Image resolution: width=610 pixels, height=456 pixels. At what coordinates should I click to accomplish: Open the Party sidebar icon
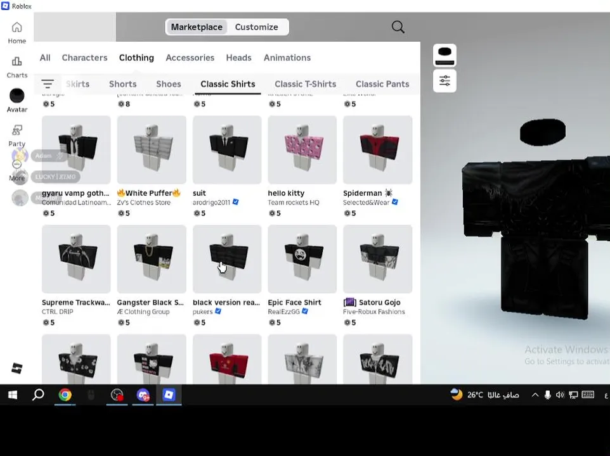coord(16,136)
